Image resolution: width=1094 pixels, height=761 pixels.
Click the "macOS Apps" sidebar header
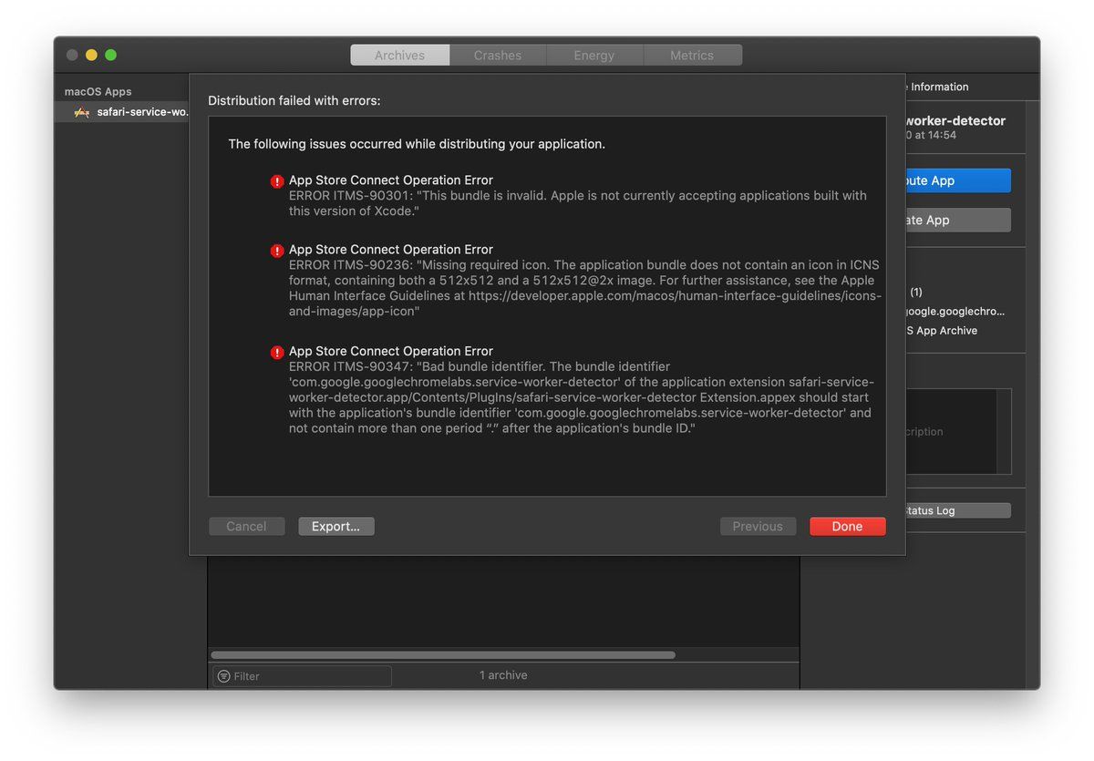(x=98, y=92)
